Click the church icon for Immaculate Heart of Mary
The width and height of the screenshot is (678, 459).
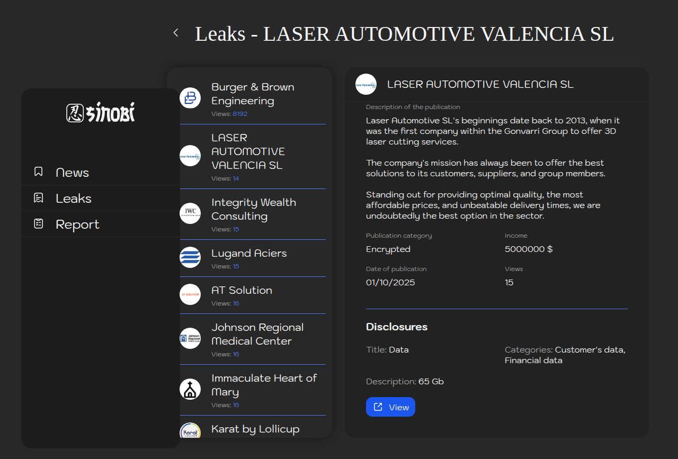[190, 389]
